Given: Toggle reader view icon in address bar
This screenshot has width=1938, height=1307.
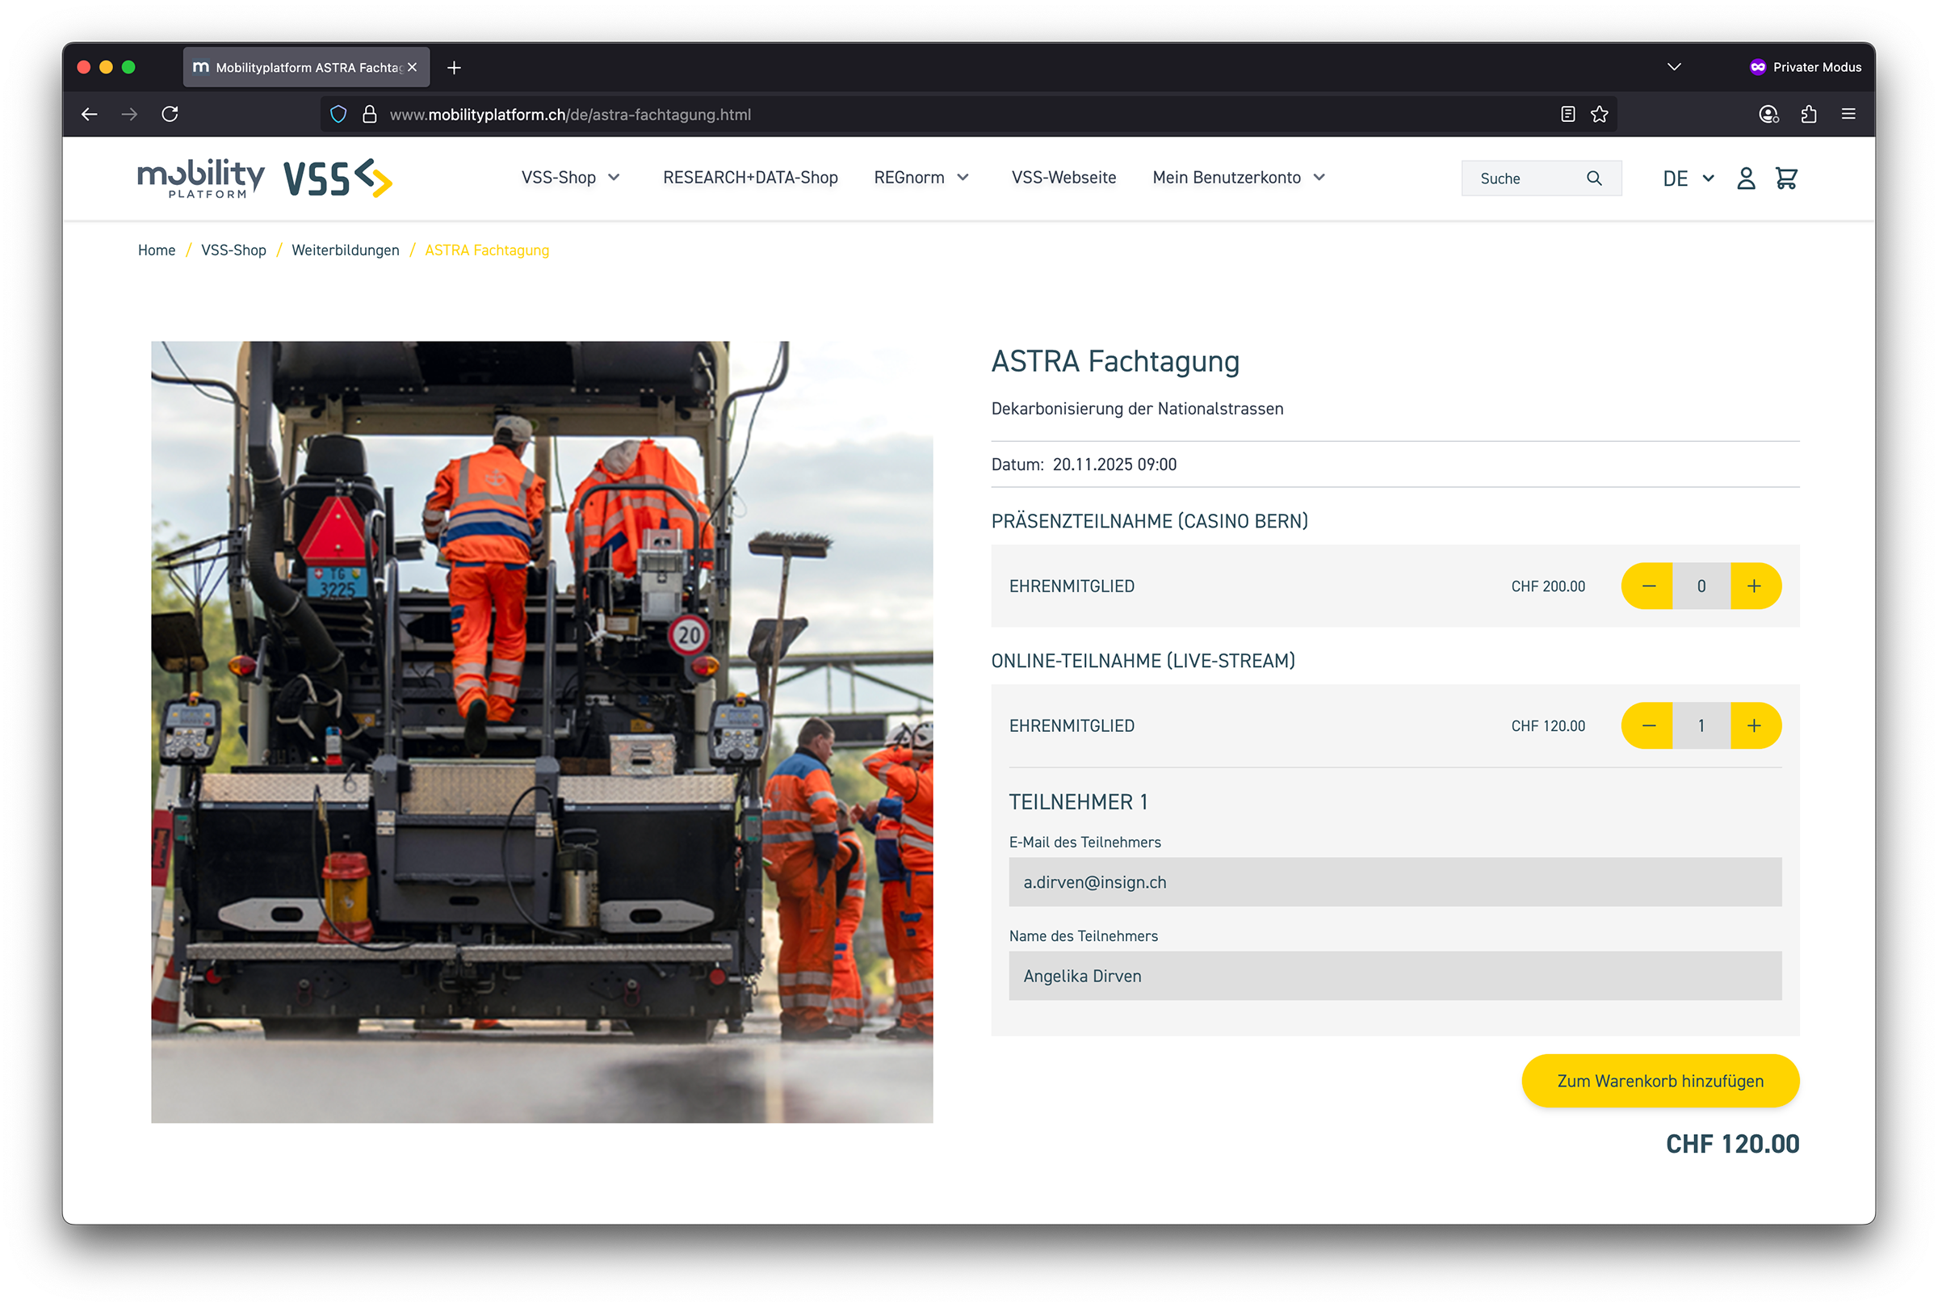Looking at the screenshot, I should 1567,114.
